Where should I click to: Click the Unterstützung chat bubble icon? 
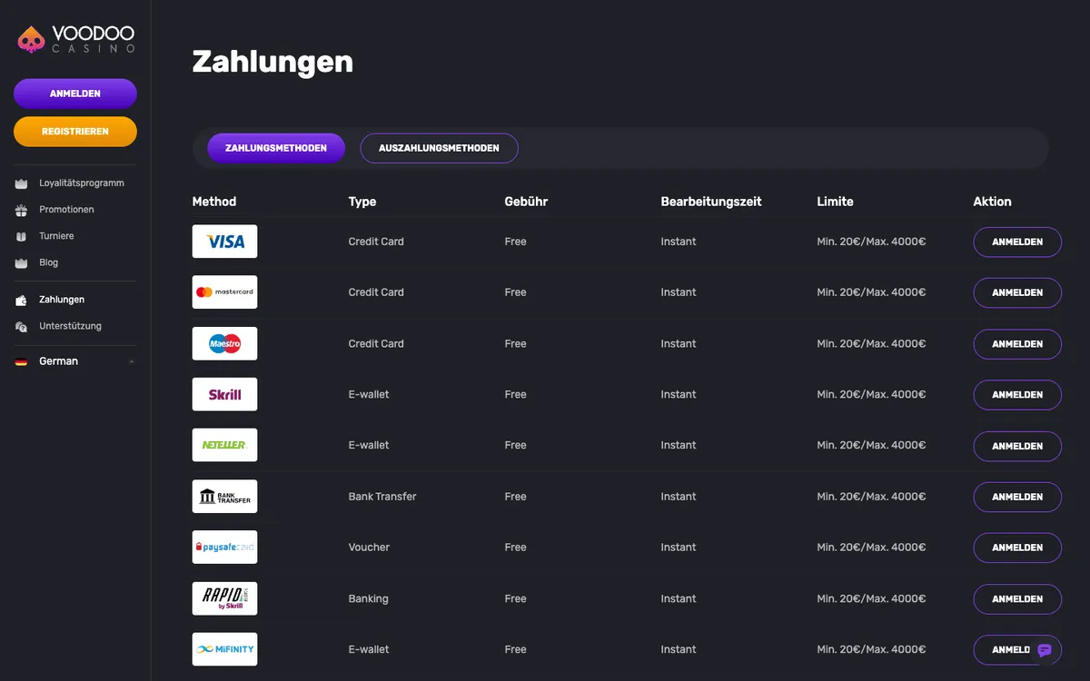click(22, 326)
